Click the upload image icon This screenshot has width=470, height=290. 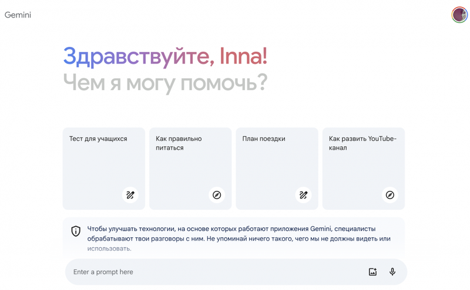click(372, 272)
